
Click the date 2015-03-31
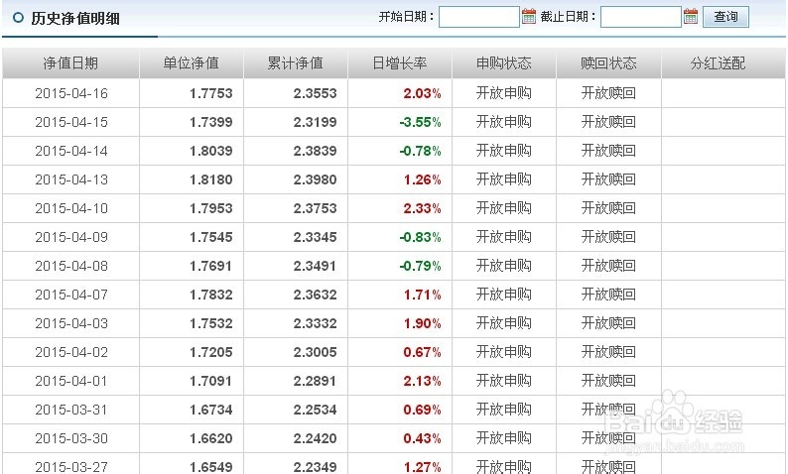(71, 410)
